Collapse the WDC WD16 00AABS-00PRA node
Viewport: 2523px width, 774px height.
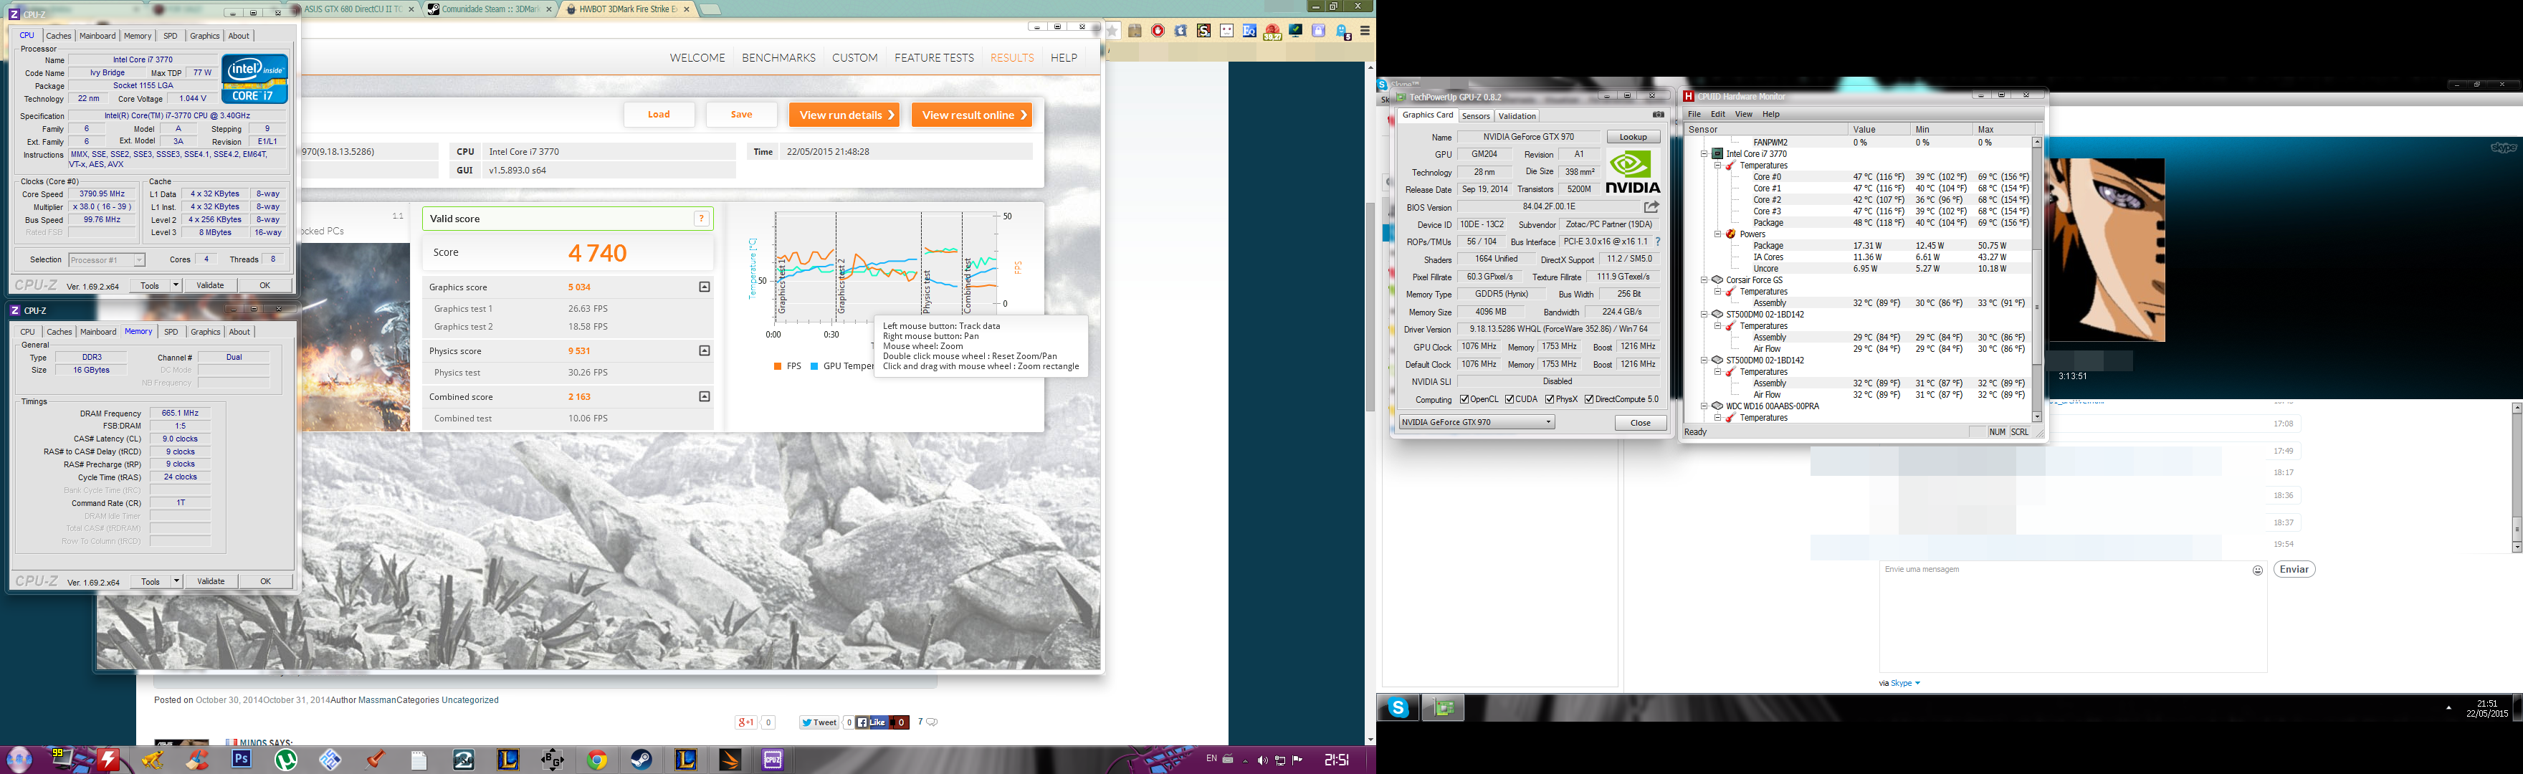pos(1704,406)
